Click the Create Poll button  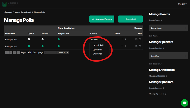pyautogui.click(x=131, y=19)
